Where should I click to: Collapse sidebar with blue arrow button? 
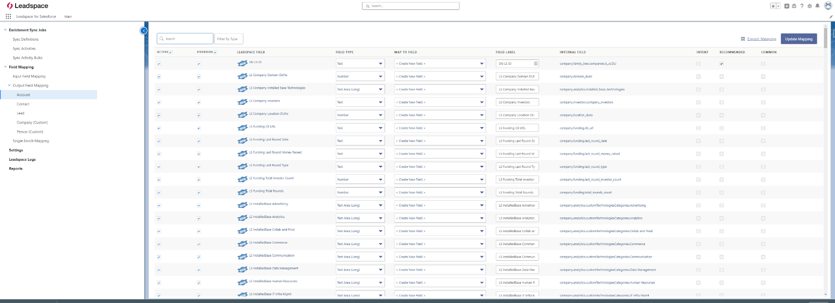pyautogui.click(x=144, y=31)
